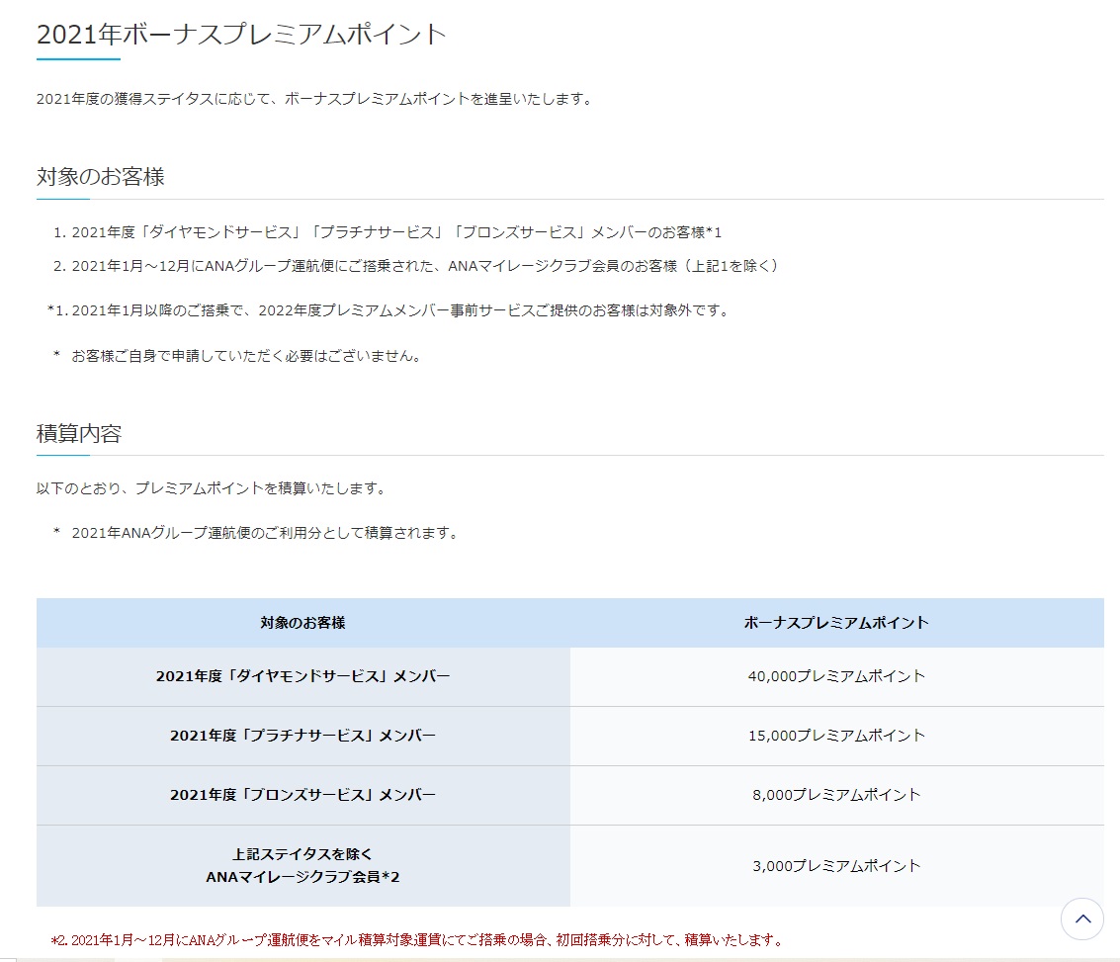The width and height of the screenshot is (1120, 962).
Task: Click list item 1 about ダイヤモンドサービス members
Action: [x=388, y=232]
